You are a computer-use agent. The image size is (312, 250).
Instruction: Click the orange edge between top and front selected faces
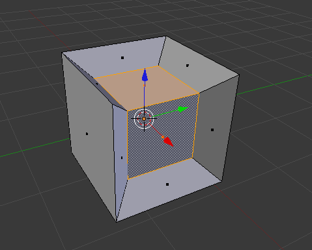[x=163, y=102]
